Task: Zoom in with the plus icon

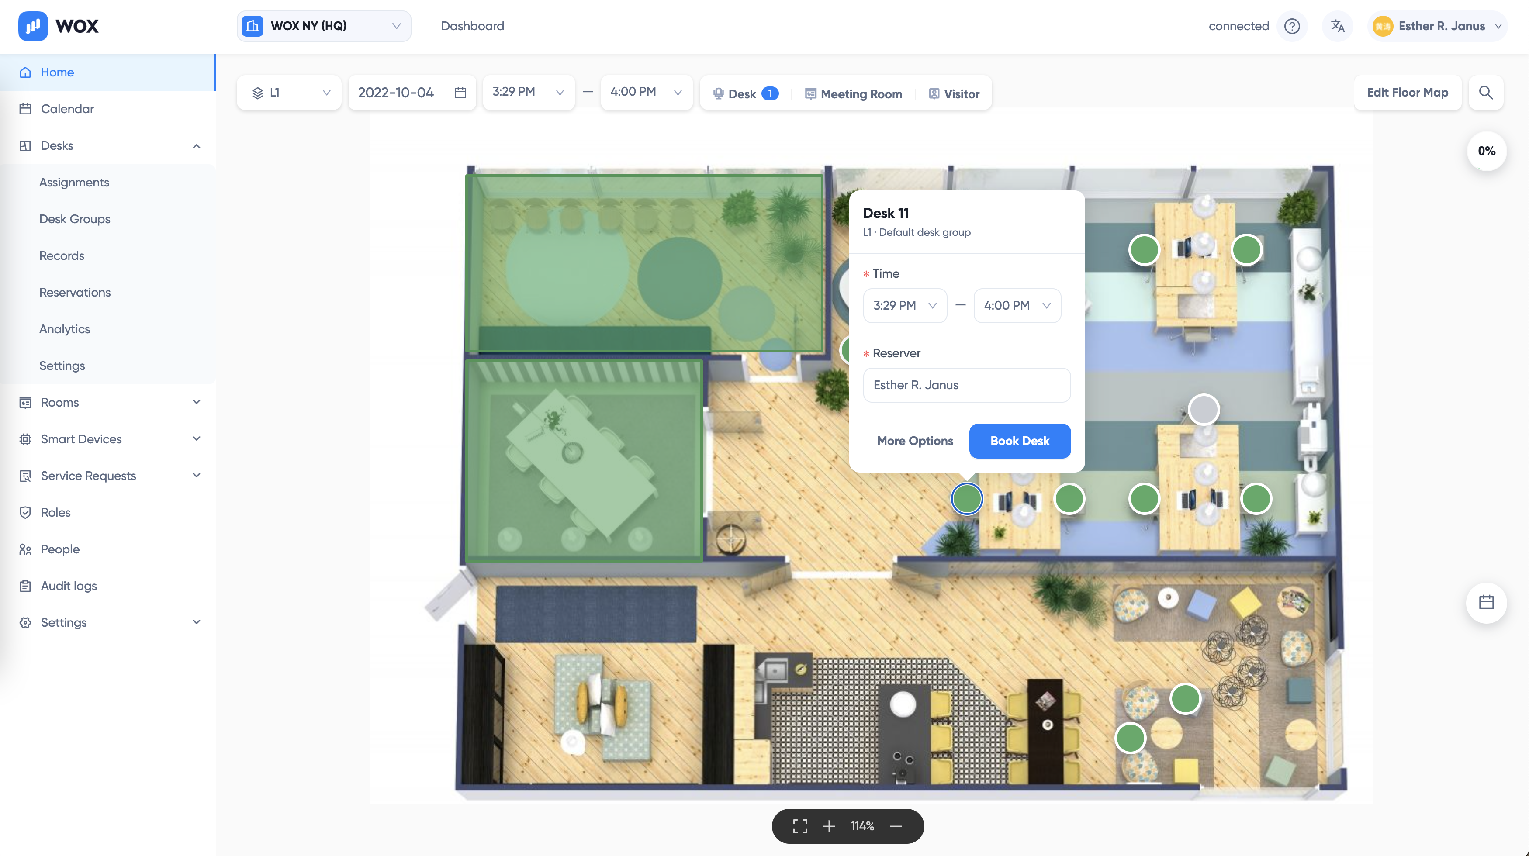Action: [x=829, y=826]
